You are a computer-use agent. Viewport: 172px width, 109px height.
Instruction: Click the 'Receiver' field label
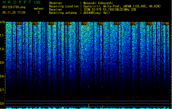(56, 10)
